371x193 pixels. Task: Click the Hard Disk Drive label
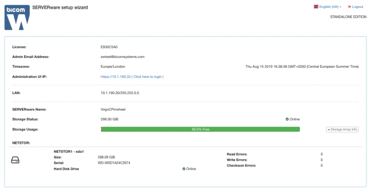point(66,169)
